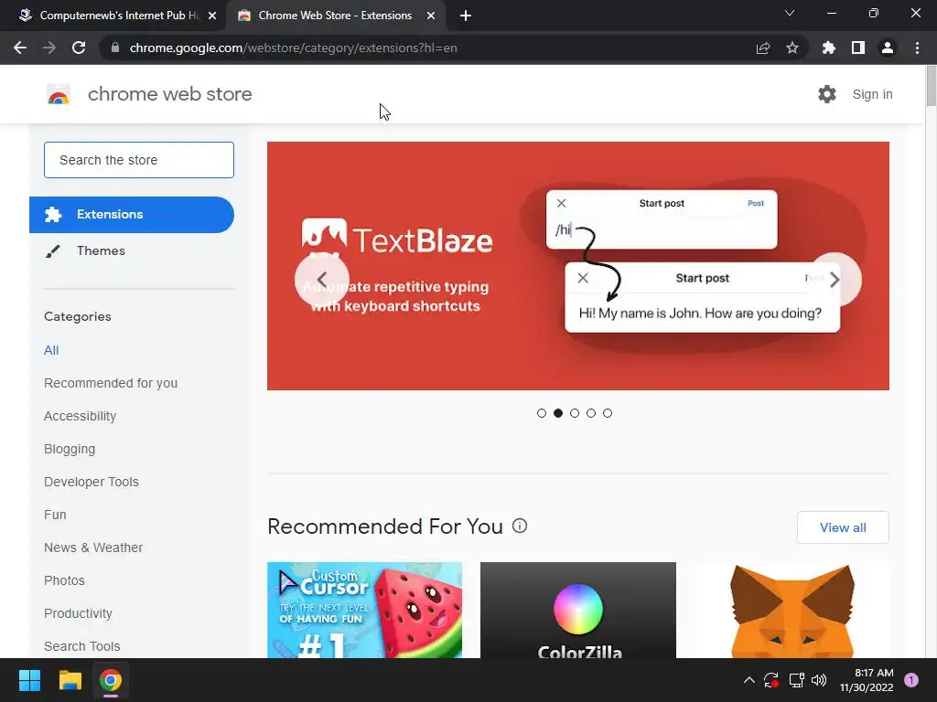Share this page using the share icon

click(x=763, y=48)
